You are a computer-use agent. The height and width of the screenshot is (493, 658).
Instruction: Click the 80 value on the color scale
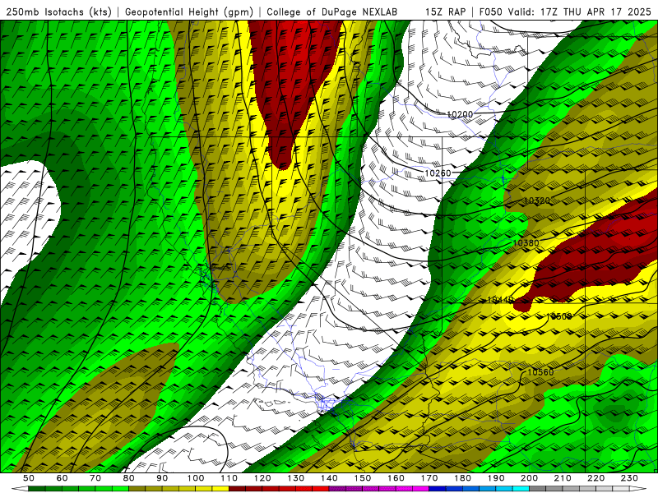[x=129, y=478]
